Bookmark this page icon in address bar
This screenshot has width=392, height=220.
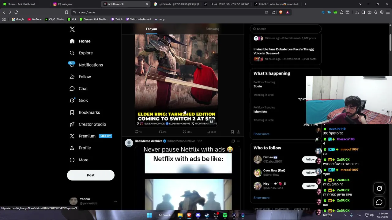[66, 12]
